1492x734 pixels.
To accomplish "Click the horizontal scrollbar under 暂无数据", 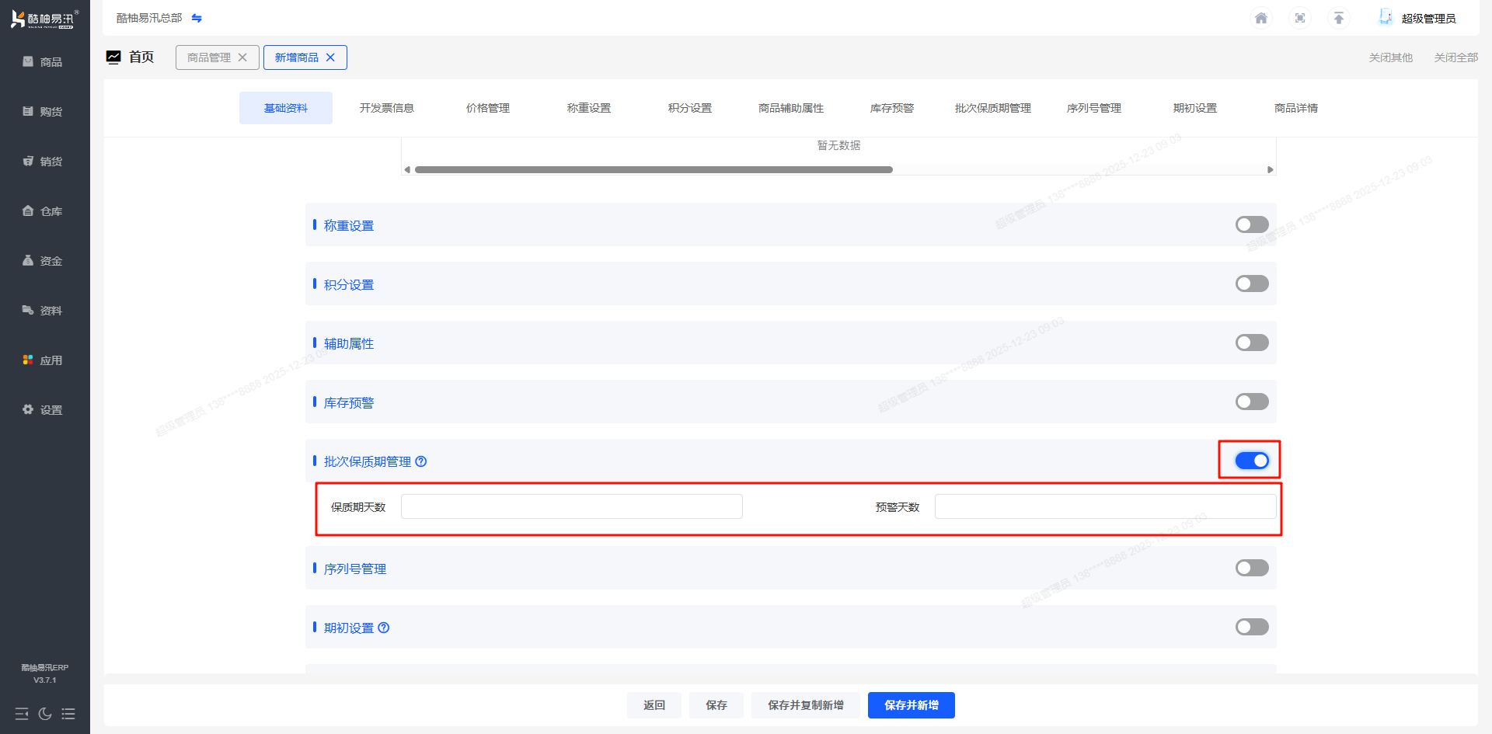I will click(653, 169).
